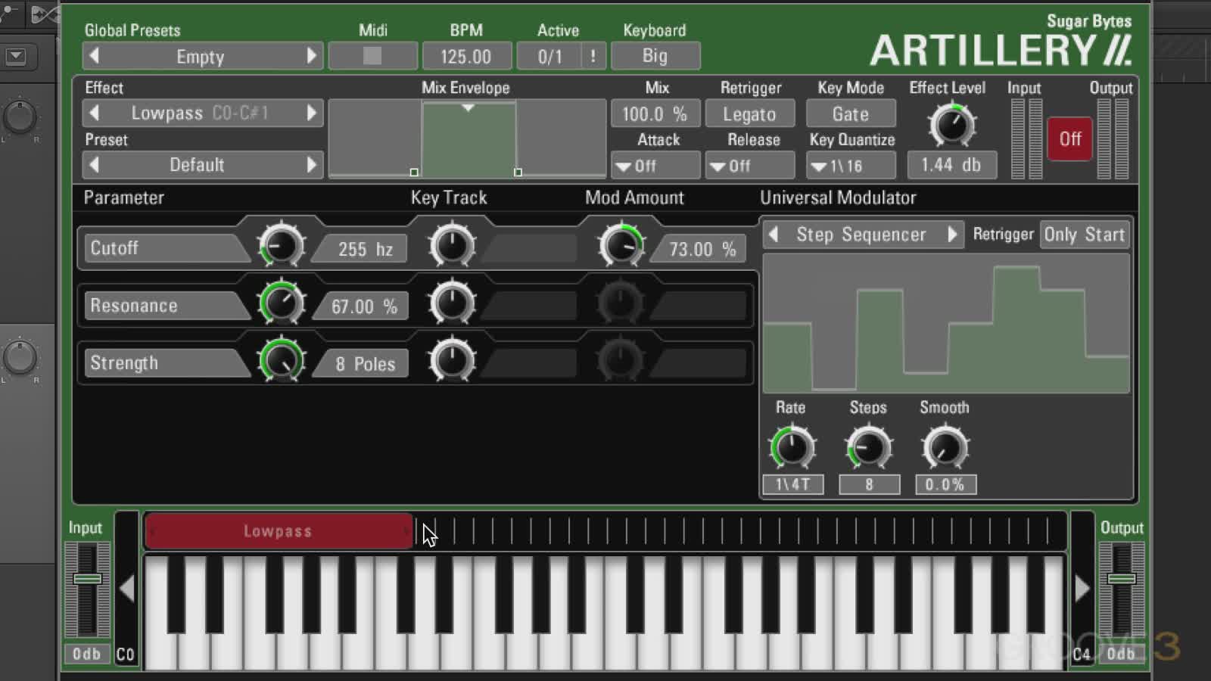Click the Steps 8 value box
Viewport: 1211px width, 681px height.
(x=869, y=484)
